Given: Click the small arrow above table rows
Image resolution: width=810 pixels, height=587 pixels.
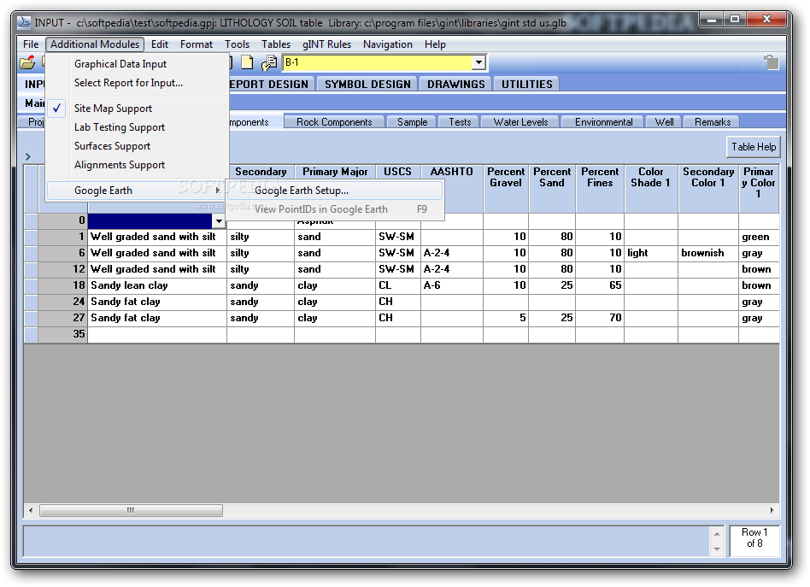Looking at the screenshot, I should (28, 156).
